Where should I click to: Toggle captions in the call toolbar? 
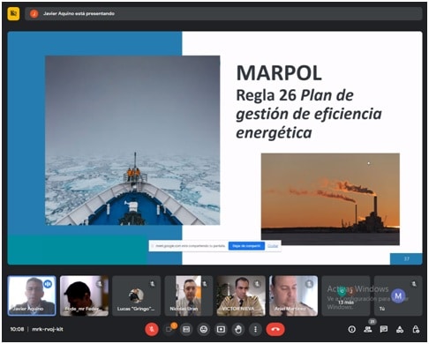pyautogui.click(x=186, y=329)
